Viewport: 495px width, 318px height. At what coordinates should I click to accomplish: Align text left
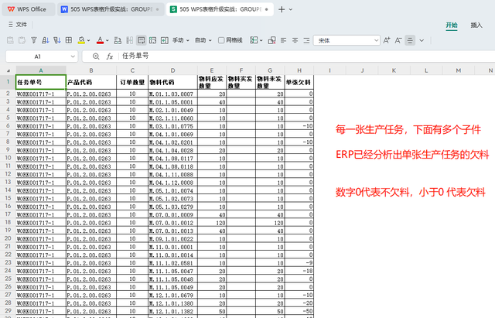284,40
